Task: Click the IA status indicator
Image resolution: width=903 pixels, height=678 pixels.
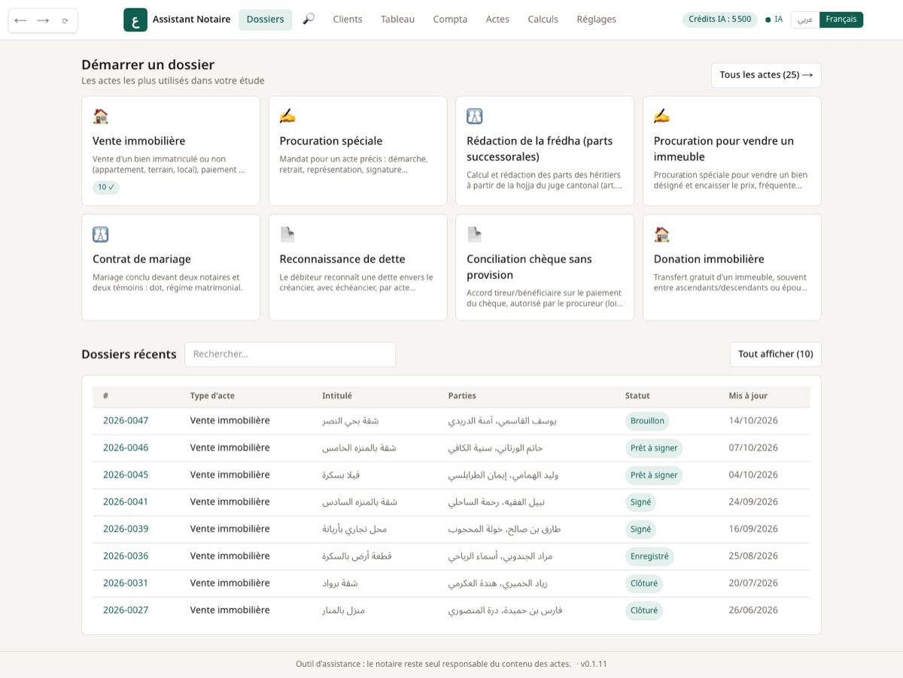Action: click(774, 20)
